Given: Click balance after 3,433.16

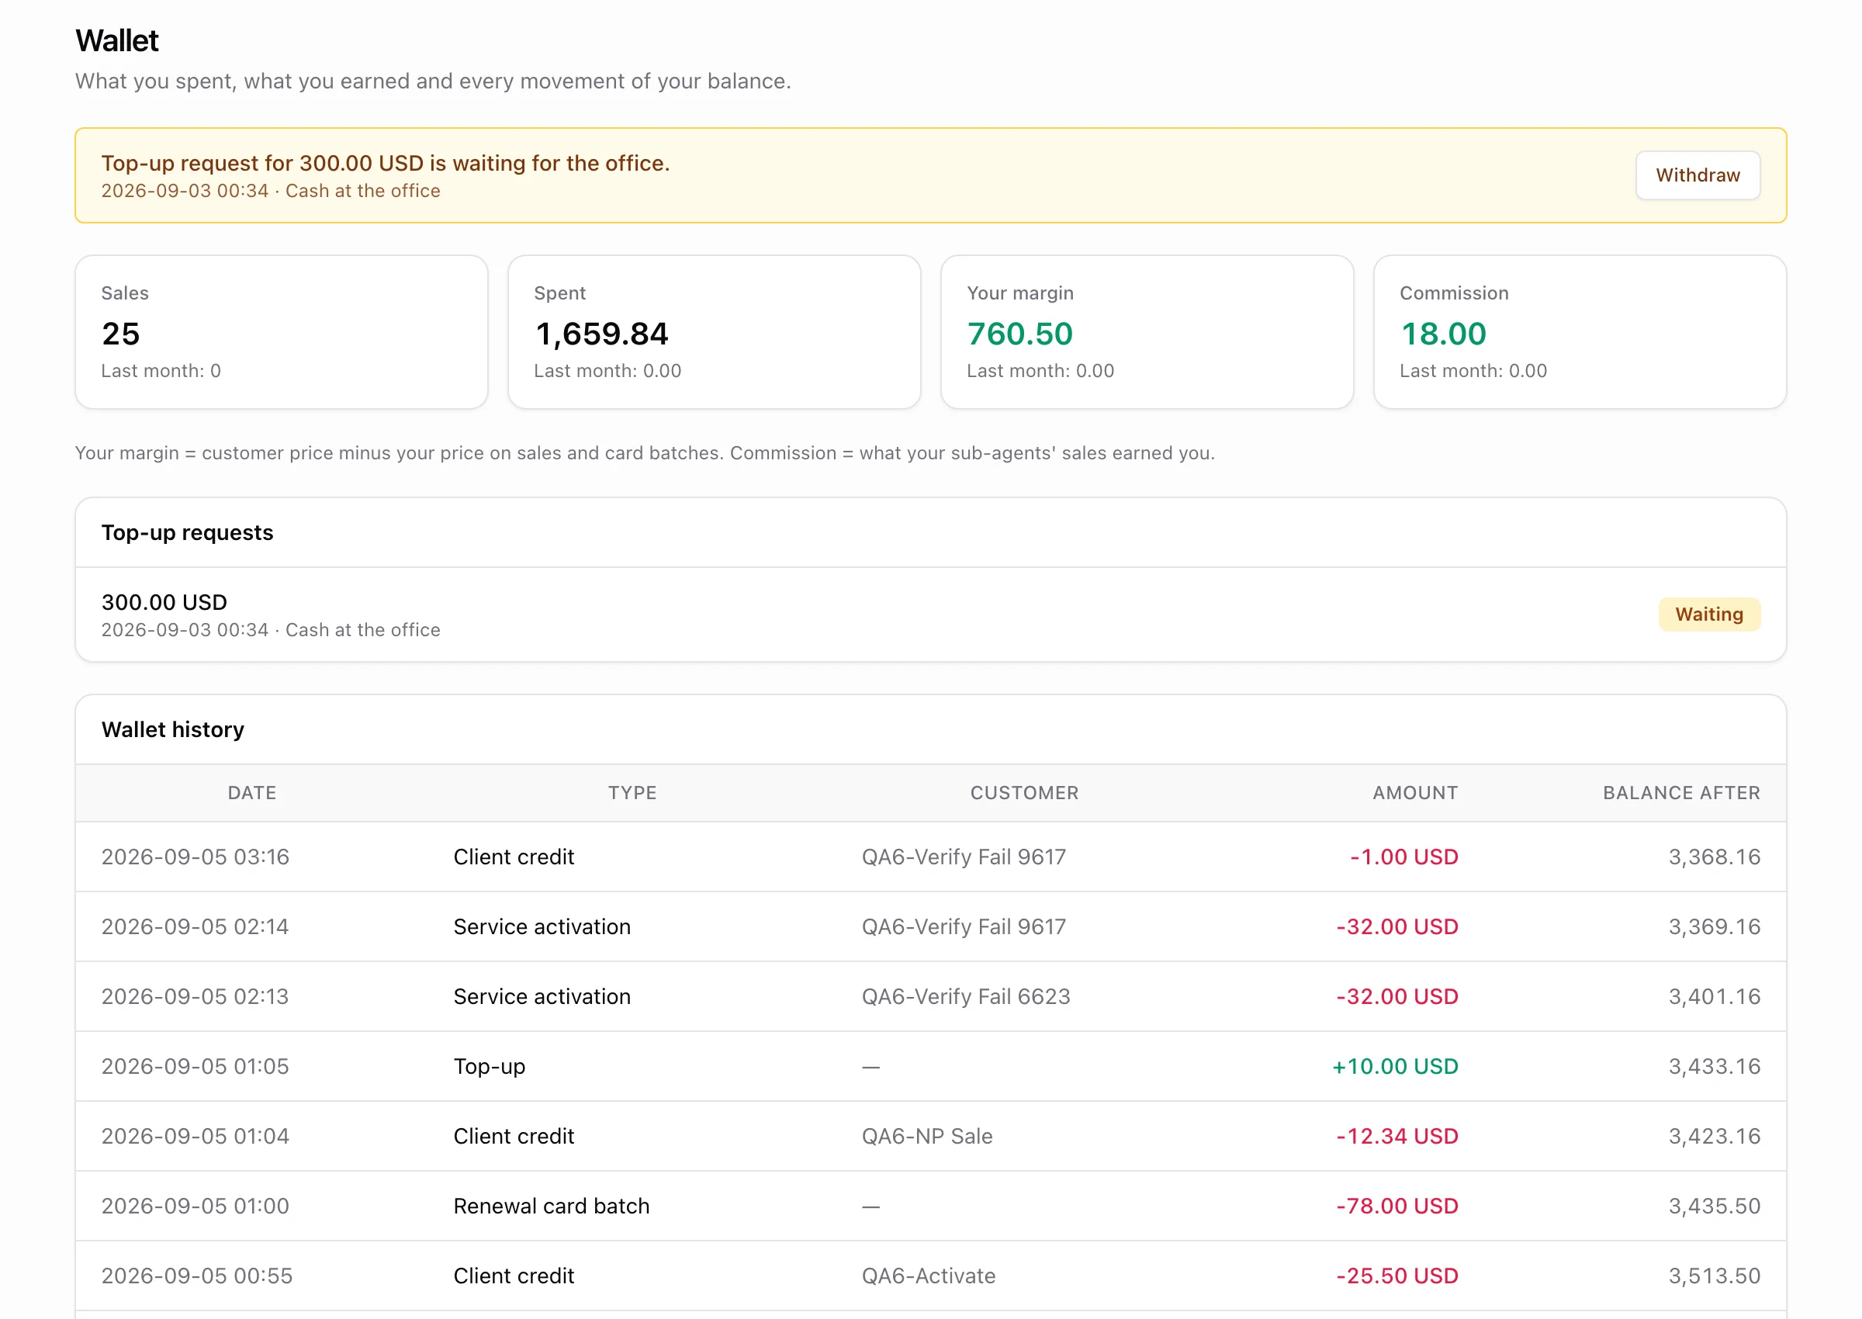Looking at the screenshot, I should [x=1715, y=1066].
